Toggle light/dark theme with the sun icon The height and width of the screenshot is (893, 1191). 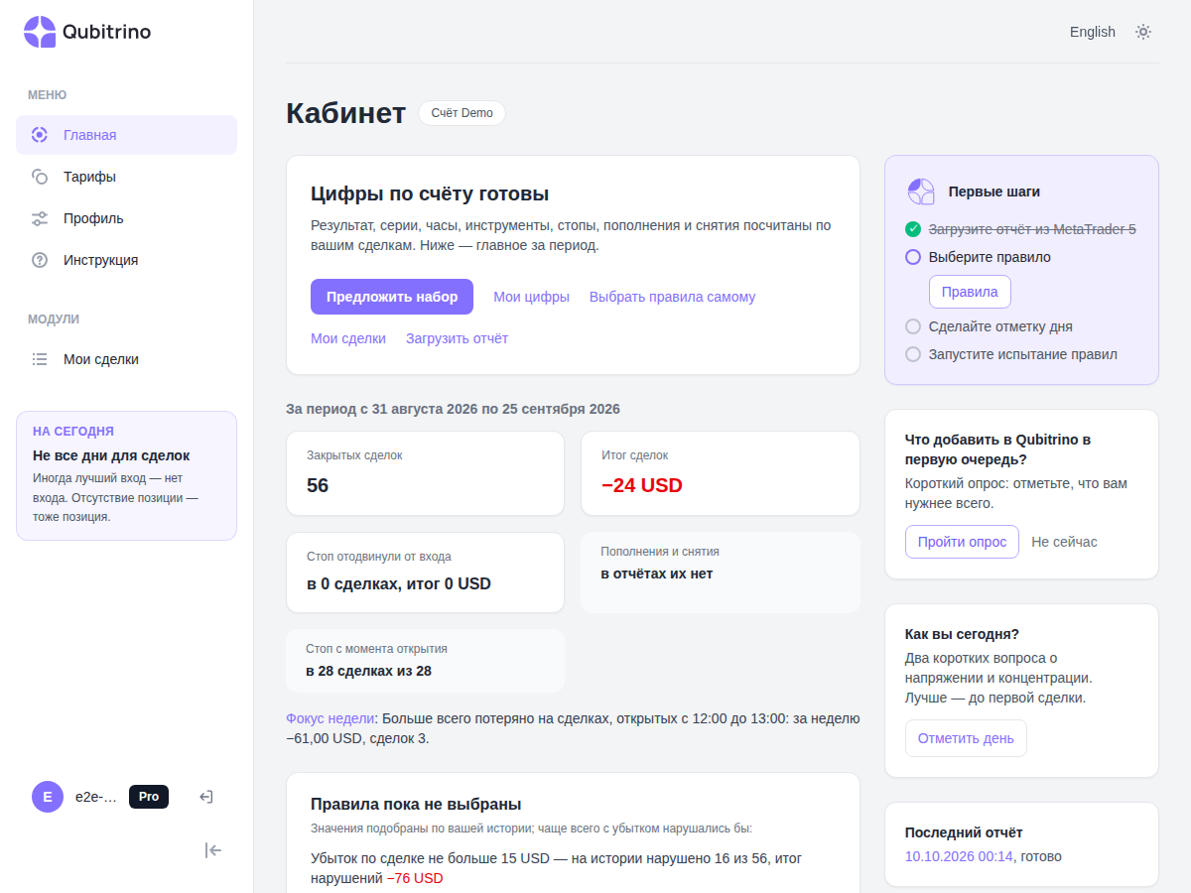pos(1143,32)
